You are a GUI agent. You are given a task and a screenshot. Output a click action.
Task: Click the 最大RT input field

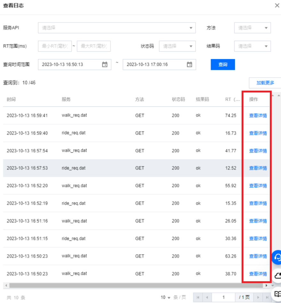click(x=93, y=46)
